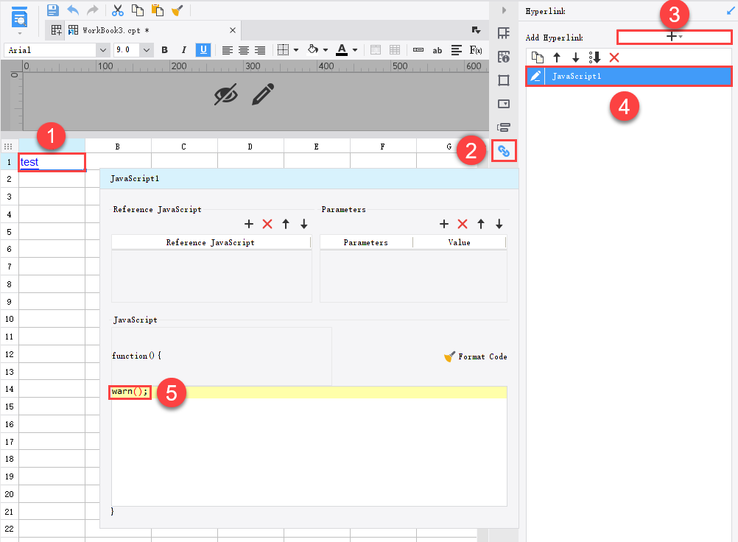Move JavaScript1 up with the arrow icon
The height and width of the screenshot is (542, 738).
[557, 57]
